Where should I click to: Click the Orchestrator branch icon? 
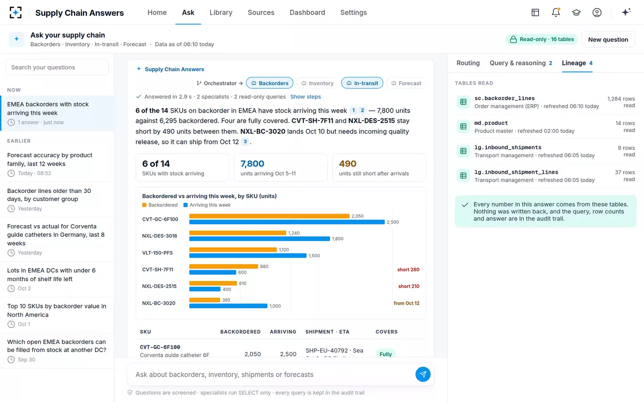(x=199, y=83)
